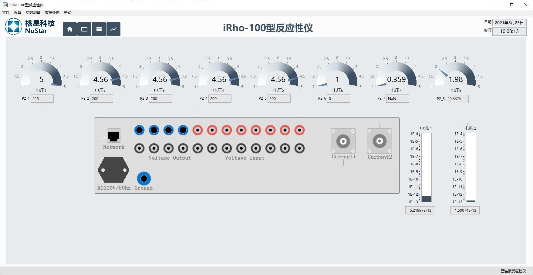Open the list view toolbar icon
Viewport: 533px width, 275px height.
click(x=99, y=29)
